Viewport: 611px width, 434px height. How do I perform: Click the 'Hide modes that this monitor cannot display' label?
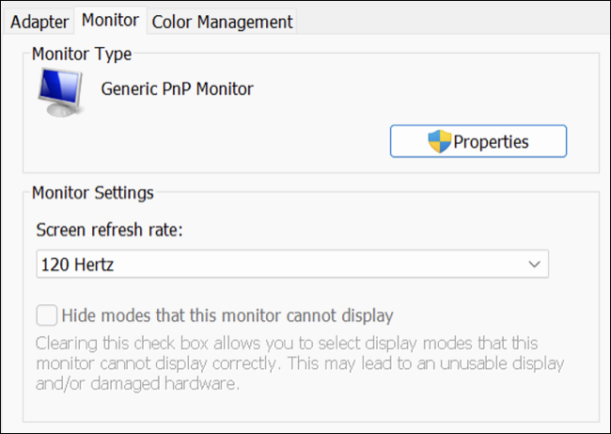pyautogui.click(x=227, y=315)
